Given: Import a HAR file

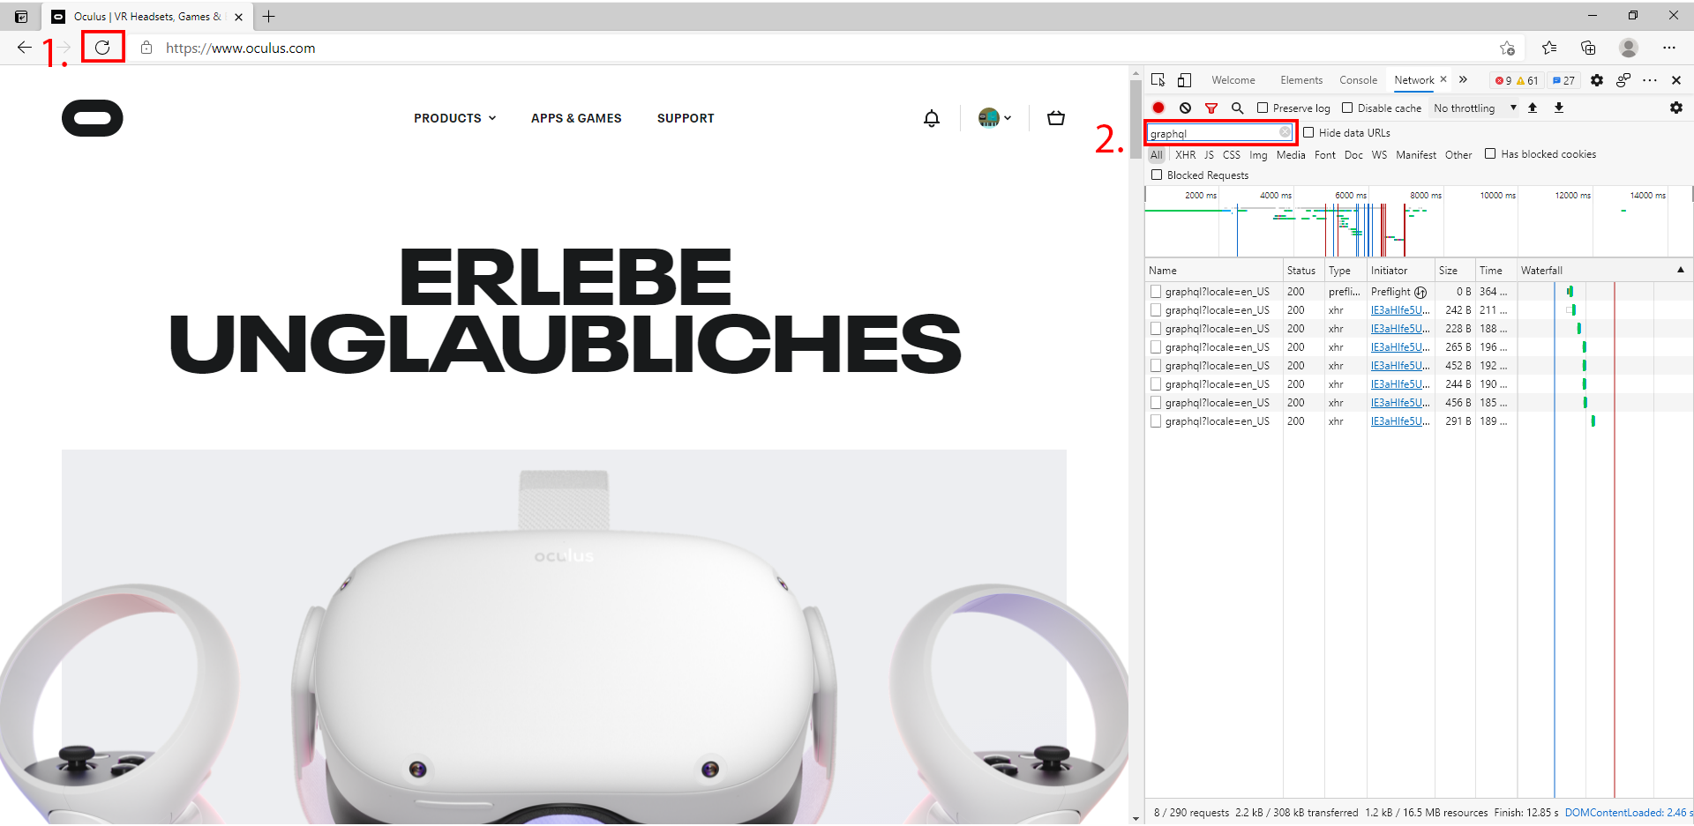Looking at the screenshot, I should (x=1533, y=108).
